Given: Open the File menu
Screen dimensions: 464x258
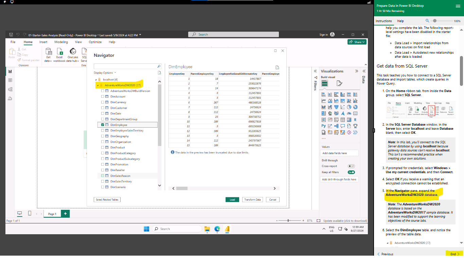Looking at the screenshot, I should (13, 42).
